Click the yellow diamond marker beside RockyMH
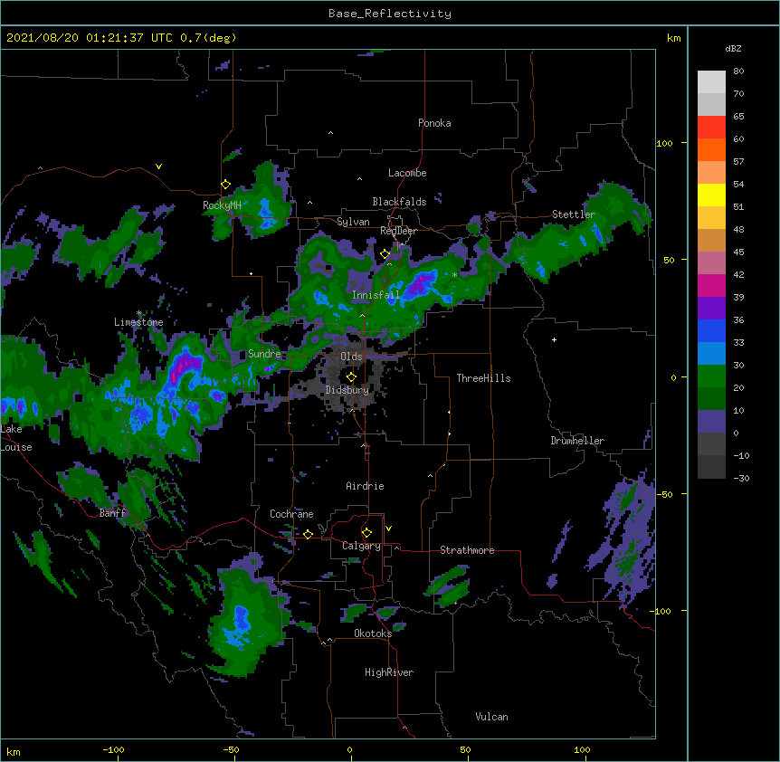The height and width of the screenshot is (762, 780). tap(225, 184)
